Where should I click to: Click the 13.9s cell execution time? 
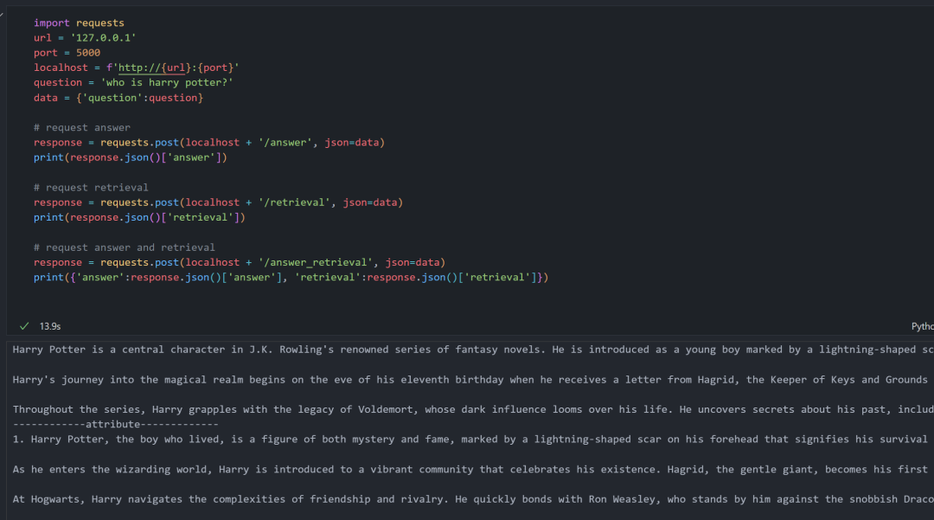50,326
